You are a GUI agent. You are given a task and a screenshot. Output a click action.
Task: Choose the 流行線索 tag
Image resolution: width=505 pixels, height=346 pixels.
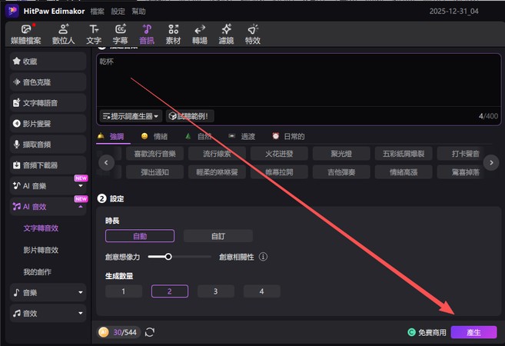[217, 154]
